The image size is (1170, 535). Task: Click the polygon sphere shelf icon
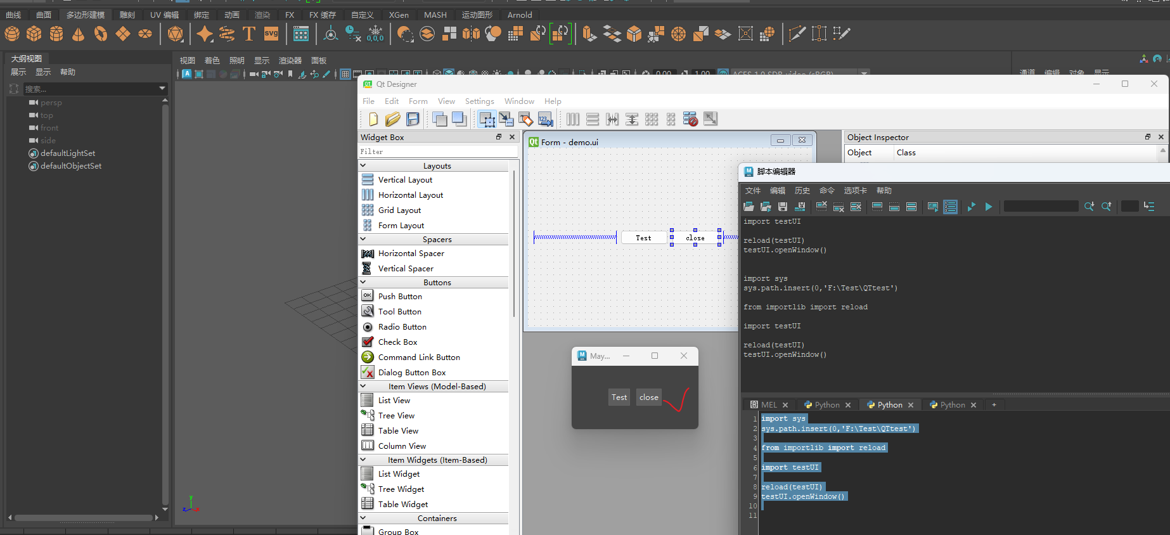12,34
